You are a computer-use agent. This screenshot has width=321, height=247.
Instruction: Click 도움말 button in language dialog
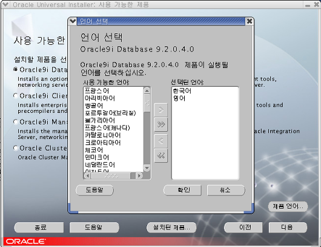click(94, 190)
